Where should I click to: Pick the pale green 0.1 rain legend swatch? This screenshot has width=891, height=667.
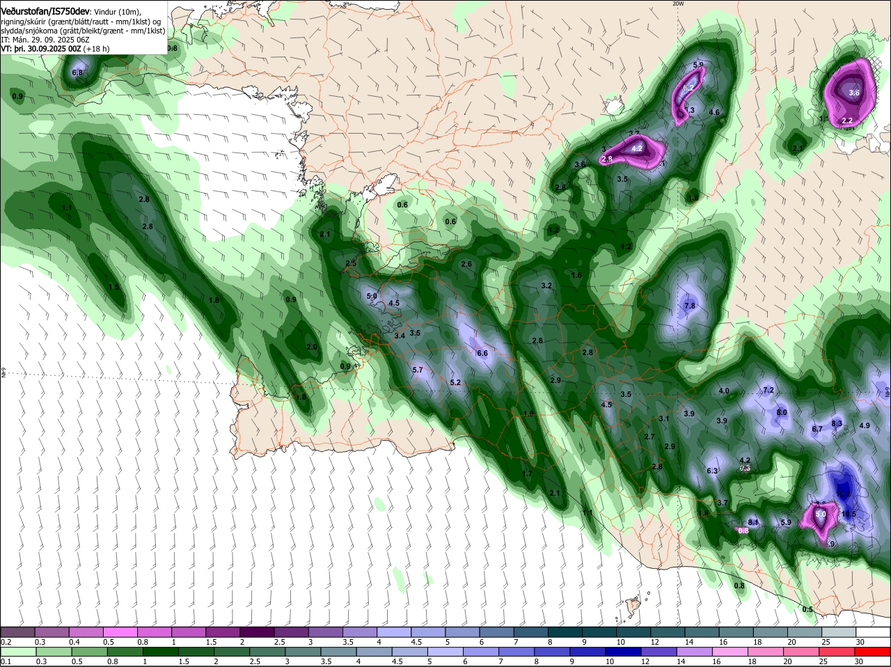[x=18, y=650]
